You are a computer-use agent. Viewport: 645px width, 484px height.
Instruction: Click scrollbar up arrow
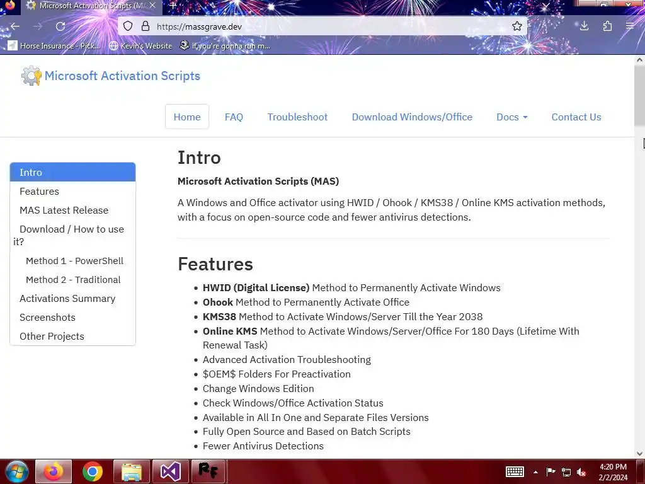[639, 60]
